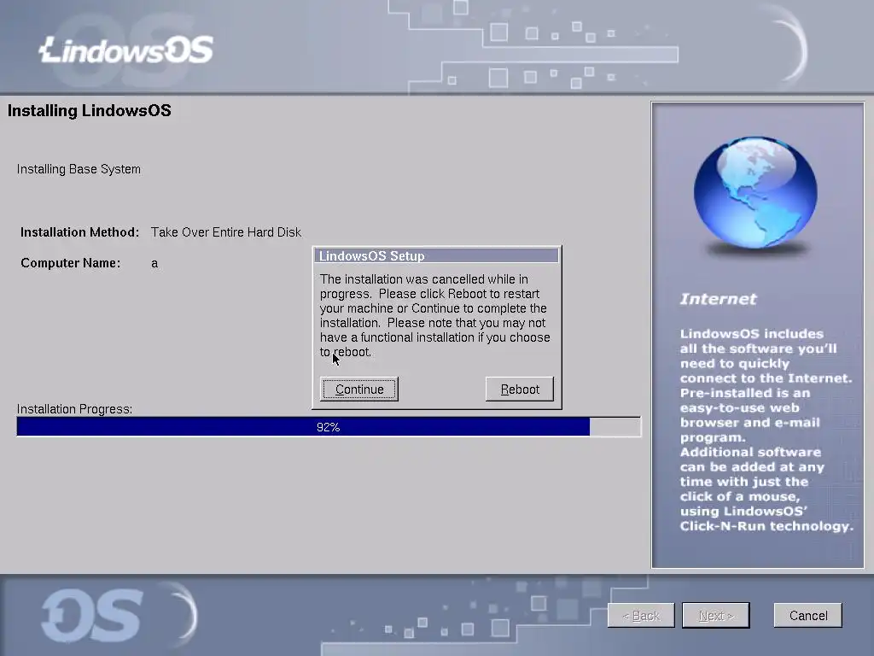The height and width of the screenshot is (656, 874).
Task: Click the 'Installing Base System' status text
Action: 79,169
